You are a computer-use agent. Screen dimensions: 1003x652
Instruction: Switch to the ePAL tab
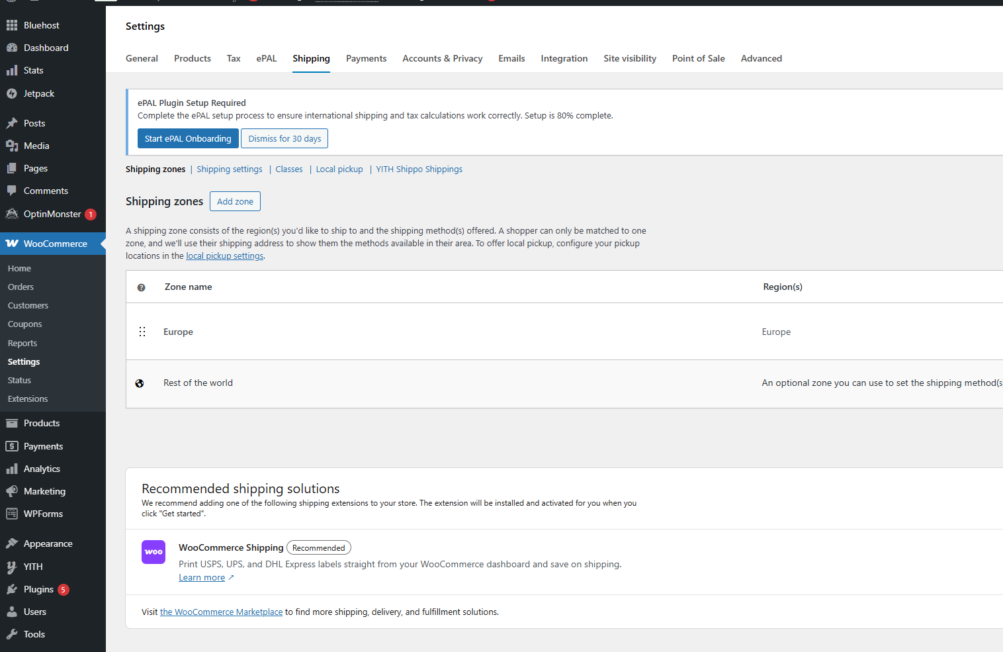click(267, 58)
